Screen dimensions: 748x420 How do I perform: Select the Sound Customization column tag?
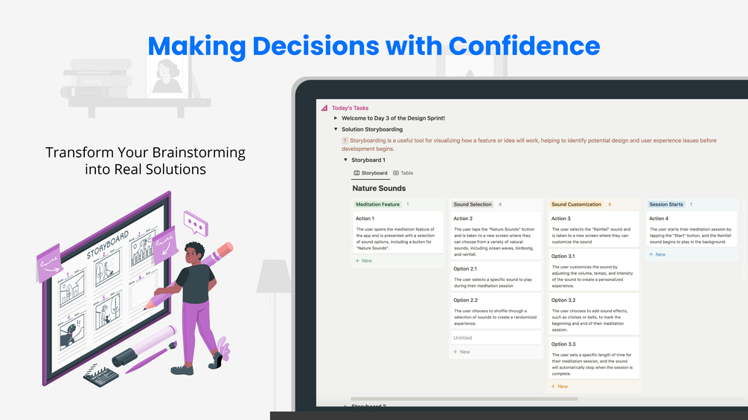point(576,204)
